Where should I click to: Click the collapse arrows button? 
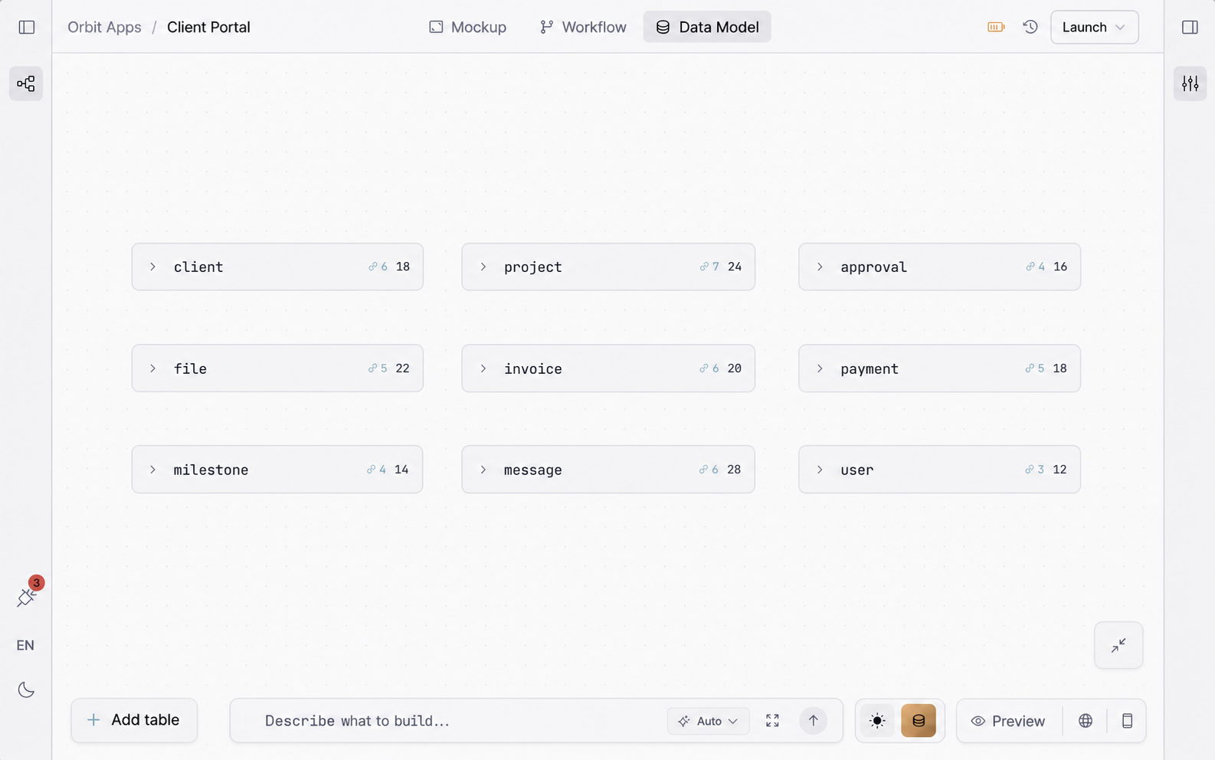(x=1118, y=645)
